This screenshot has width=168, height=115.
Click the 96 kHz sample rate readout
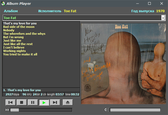(26, 94)
